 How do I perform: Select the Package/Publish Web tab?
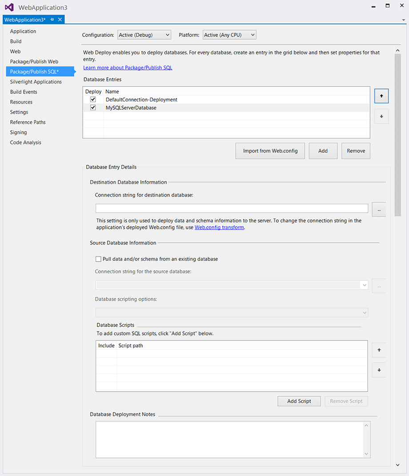(34, 62)
